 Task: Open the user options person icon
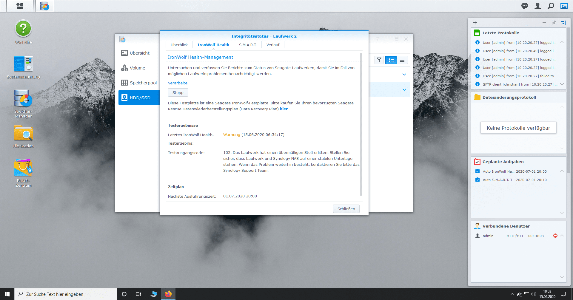click(x=538, y=6)
